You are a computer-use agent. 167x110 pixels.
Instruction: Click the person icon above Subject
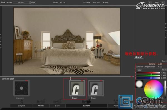(x=21, y=101)
